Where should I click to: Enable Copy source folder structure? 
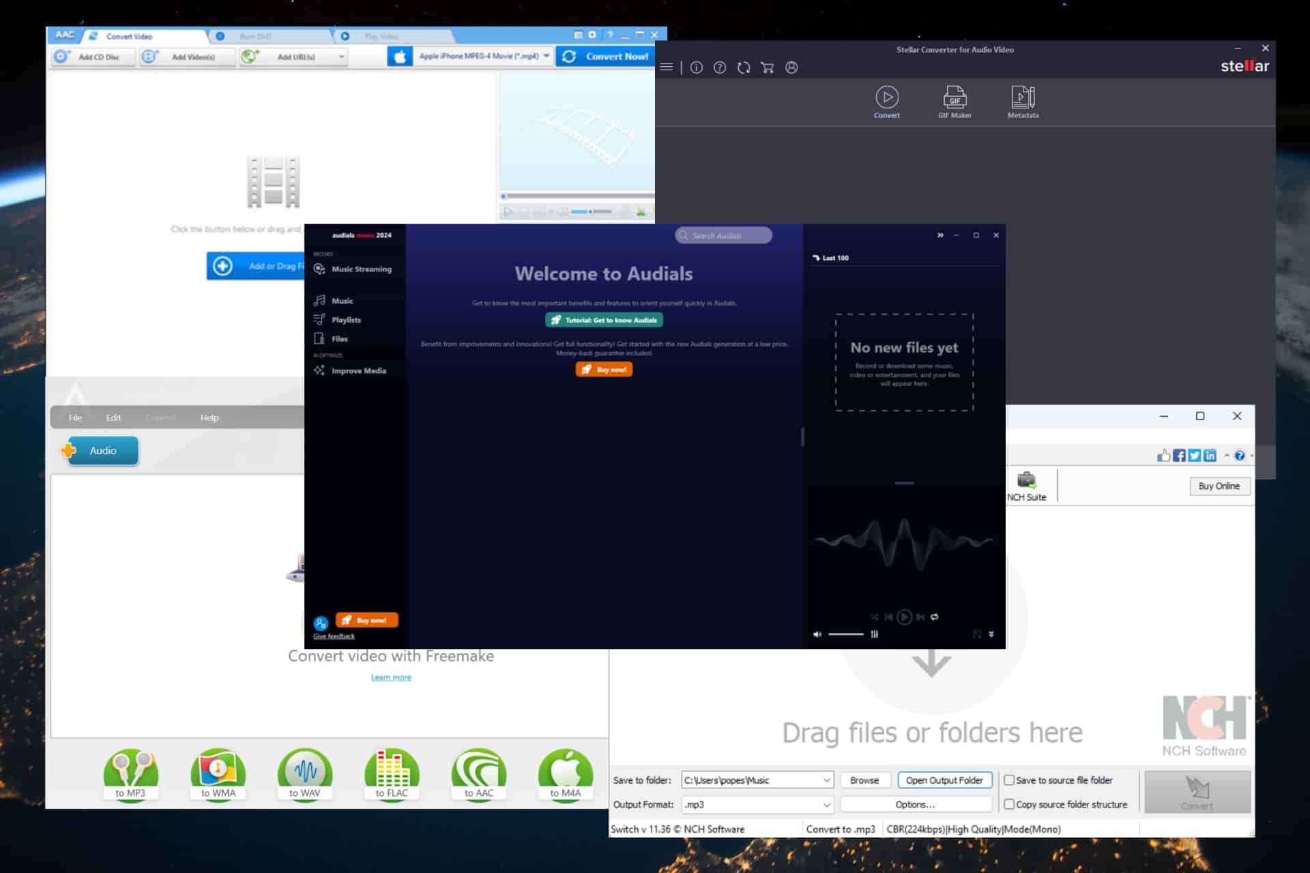point(1009,804)
